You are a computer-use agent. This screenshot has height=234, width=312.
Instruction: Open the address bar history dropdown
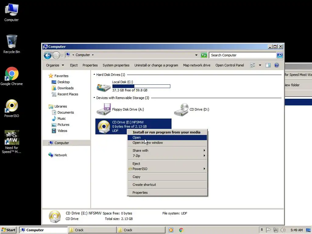(x=196, y=55)
